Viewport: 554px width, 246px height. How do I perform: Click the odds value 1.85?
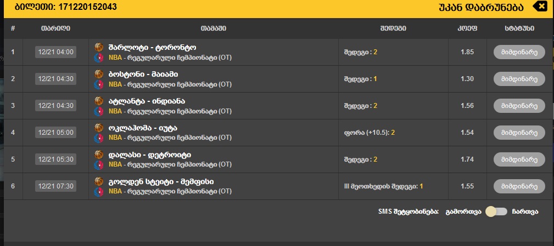(467, 52)
